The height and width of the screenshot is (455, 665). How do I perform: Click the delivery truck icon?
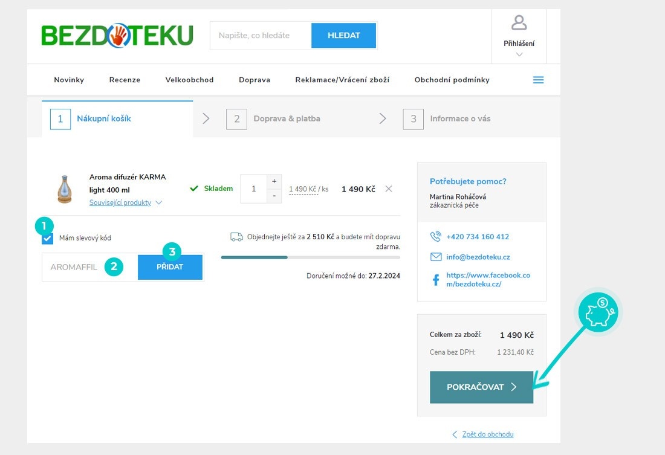[x=236, y=237]
